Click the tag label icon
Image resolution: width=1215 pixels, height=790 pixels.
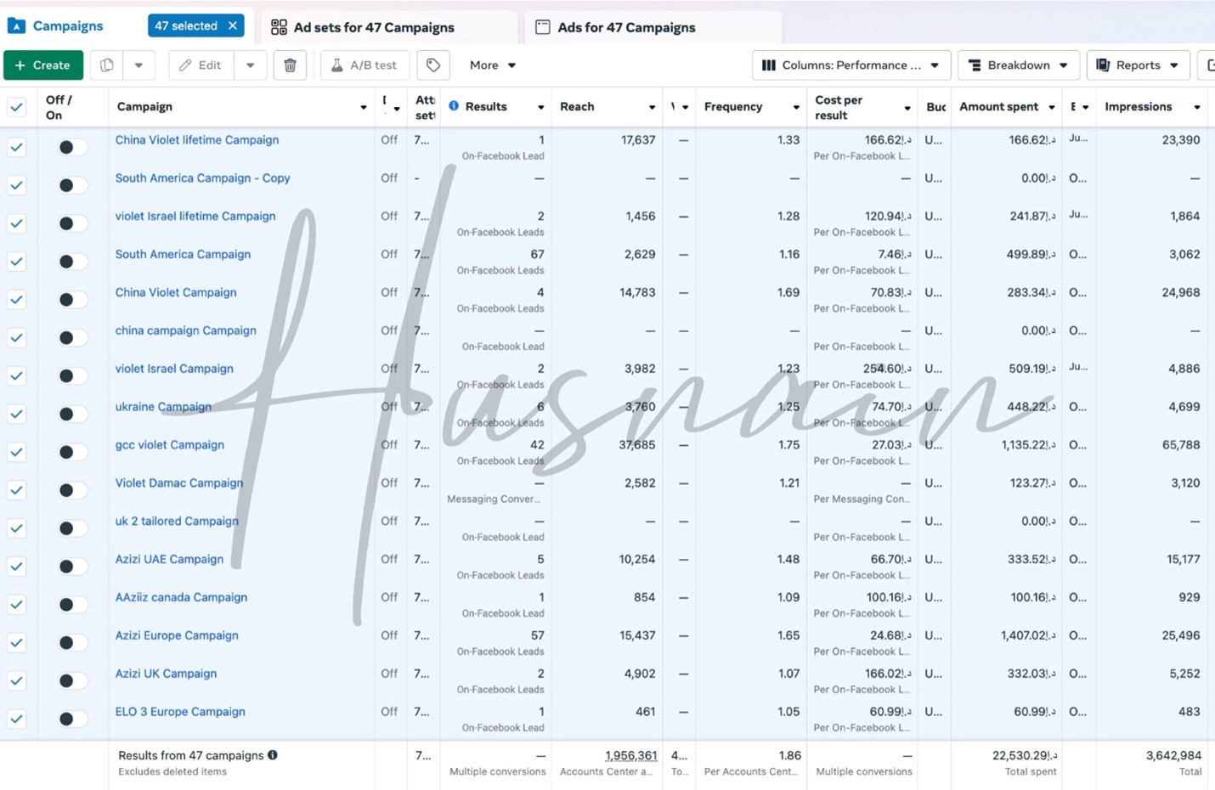click(x=433, y=65)
